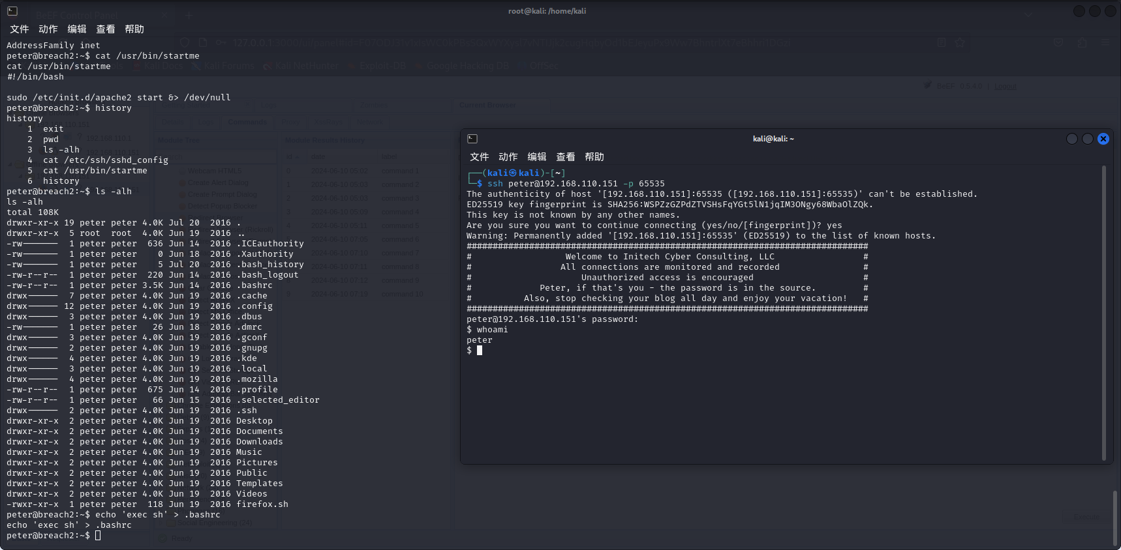Click the terminal icon in root@kali window title bar
Image resolution: width=1121 pixels, height=550 pixels.
pos(12,11)
